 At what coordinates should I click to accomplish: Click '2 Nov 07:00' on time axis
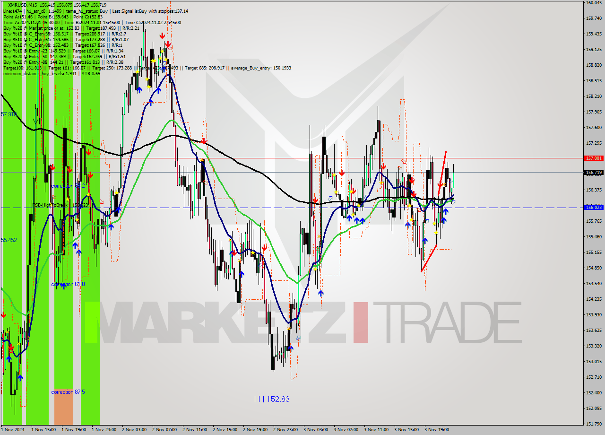click(x=164, y=430)
